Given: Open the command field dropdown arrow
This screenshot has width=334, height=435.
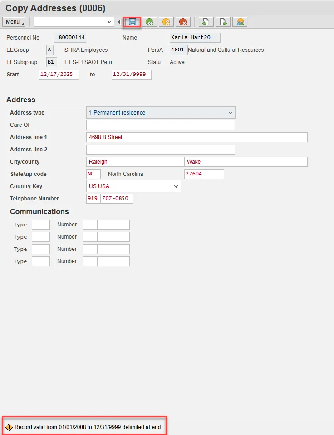Looking at the screenshot, I should [x=109, y=22].
